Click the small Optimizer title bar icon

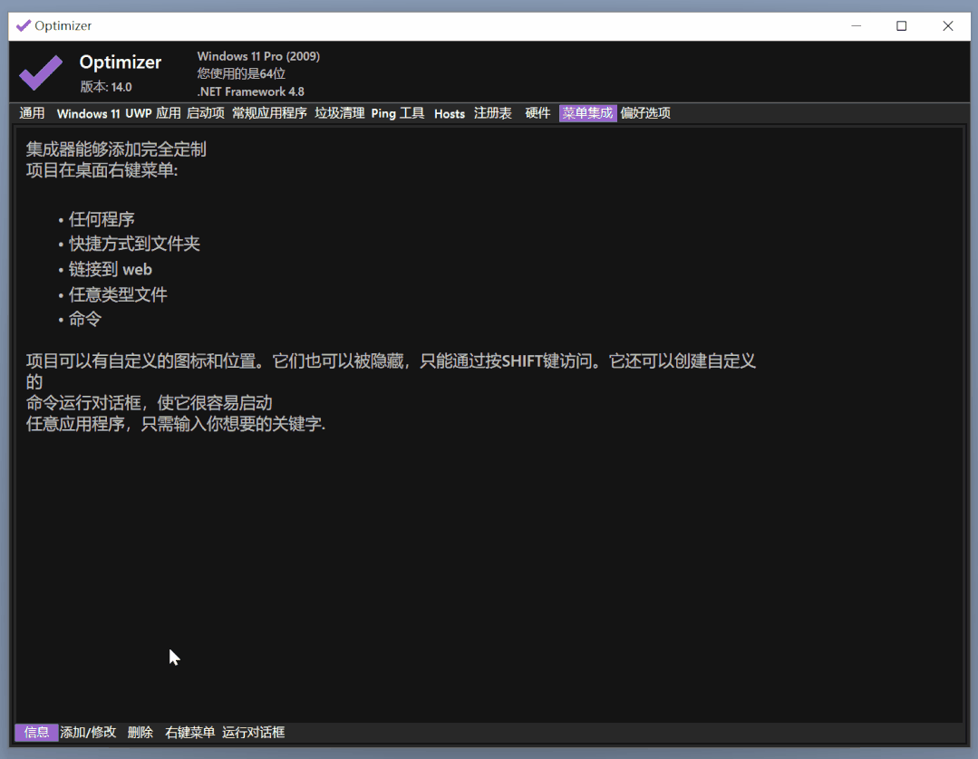pos(23,25)
